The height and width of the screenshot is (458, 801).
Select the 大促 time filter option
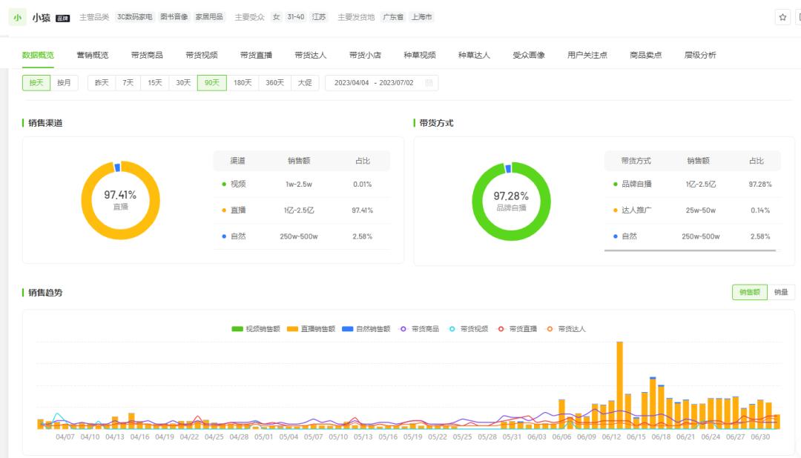[305, 82]
